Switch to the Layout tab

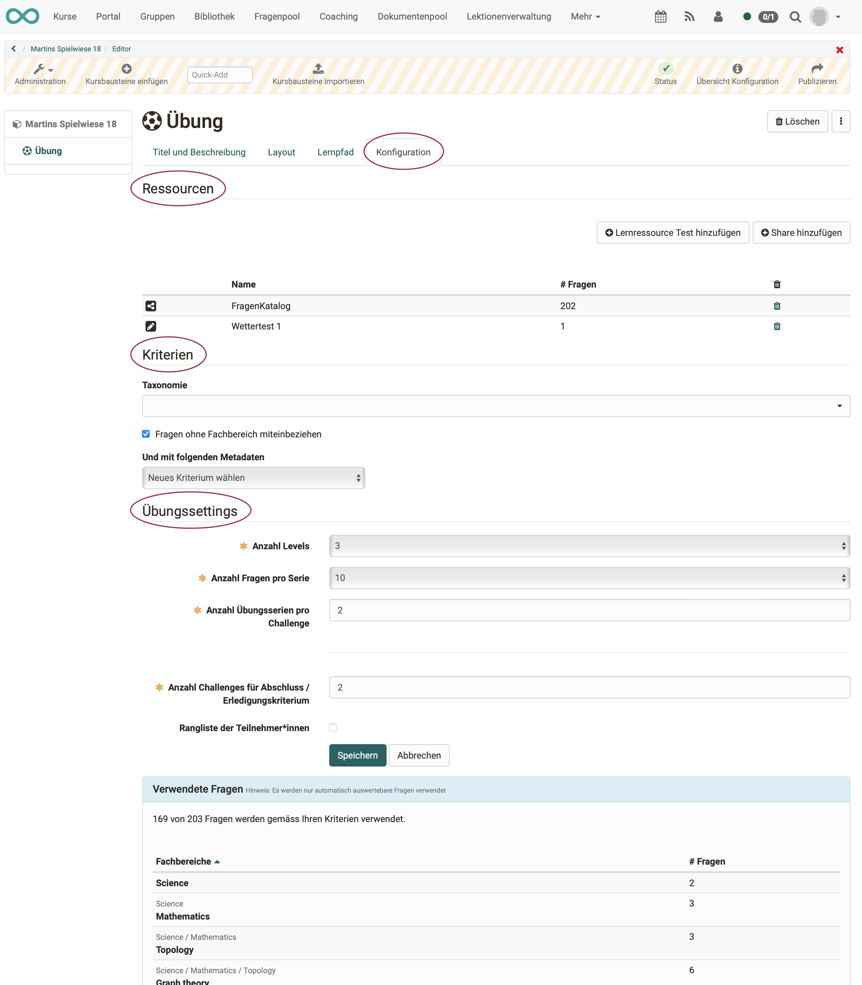(282, 152)
